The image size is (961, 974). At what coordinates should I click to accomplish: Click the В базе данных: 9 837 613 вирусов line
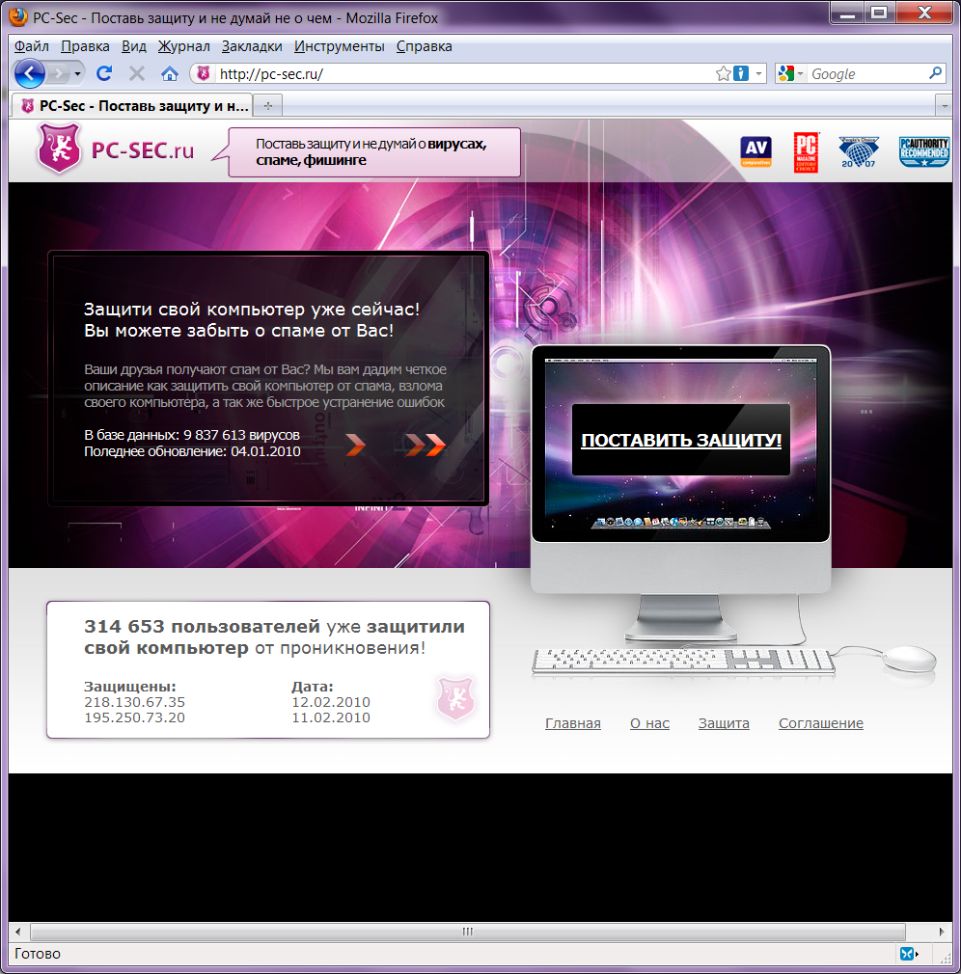pyautogui.click(x=191, y=435)
